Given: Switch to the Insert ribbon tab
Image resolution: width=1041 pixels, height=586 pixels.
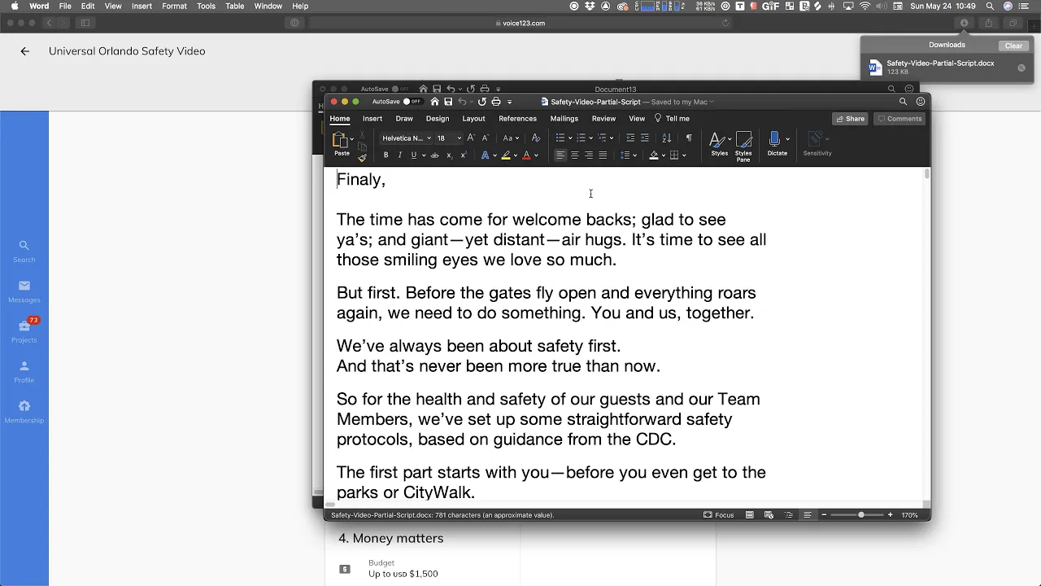Looking at the screenshot, I should click(372, 119).
